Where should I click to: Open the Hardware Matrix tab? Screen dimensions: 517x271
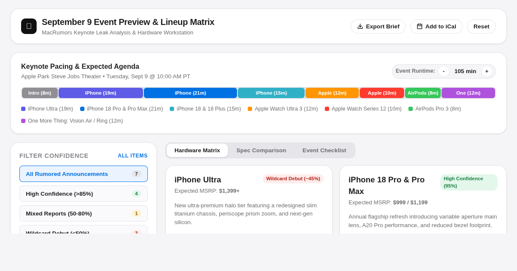(197, 150)
